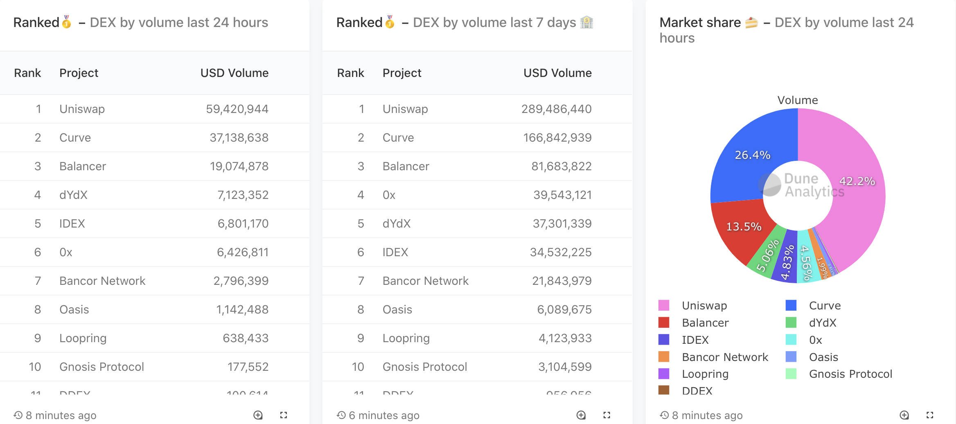Toggle Gnosis Protocol mint legend swatch
Image resolution: width=956 pixels, height=424 pixels.
tap(791, 374)
